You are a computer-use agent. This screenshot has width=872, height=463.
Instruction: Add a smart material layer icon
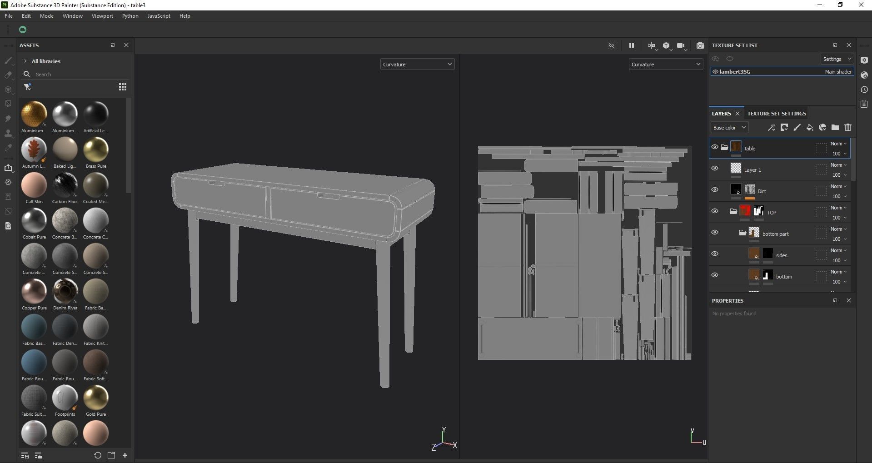(822, 128)
